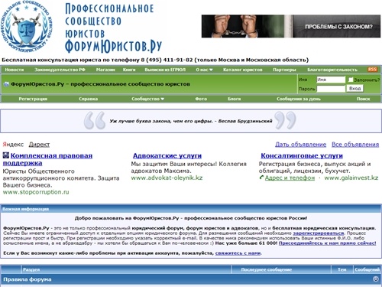
Task: Open Сообщения за день navbar item
Action: point(299,99)
